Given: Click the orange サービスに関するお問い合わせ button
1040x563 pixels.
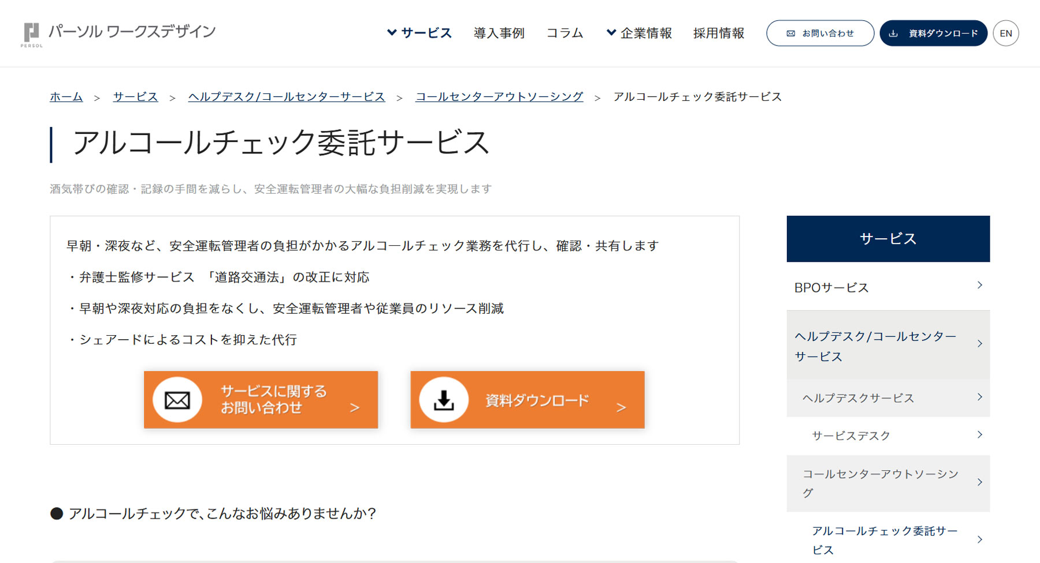Looking at the screenshot, I should (261, 400).
